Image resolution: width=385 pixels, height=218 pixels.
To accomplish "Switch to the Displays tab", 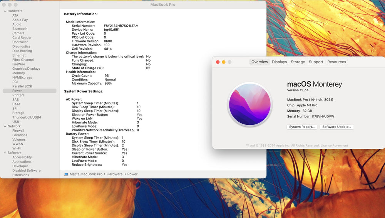I will tap(279, 62).
